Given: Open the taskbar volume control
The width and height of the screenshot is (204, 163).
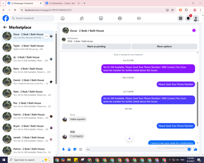Looking at the screenshot, I should click(x=177, y=160).
